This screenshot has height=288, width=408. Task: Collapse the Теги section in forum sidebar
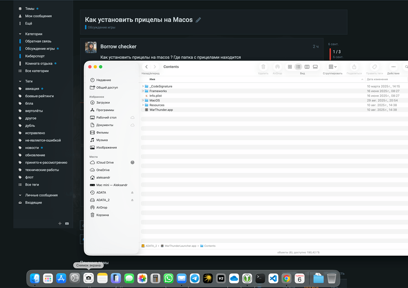point(20,81)
